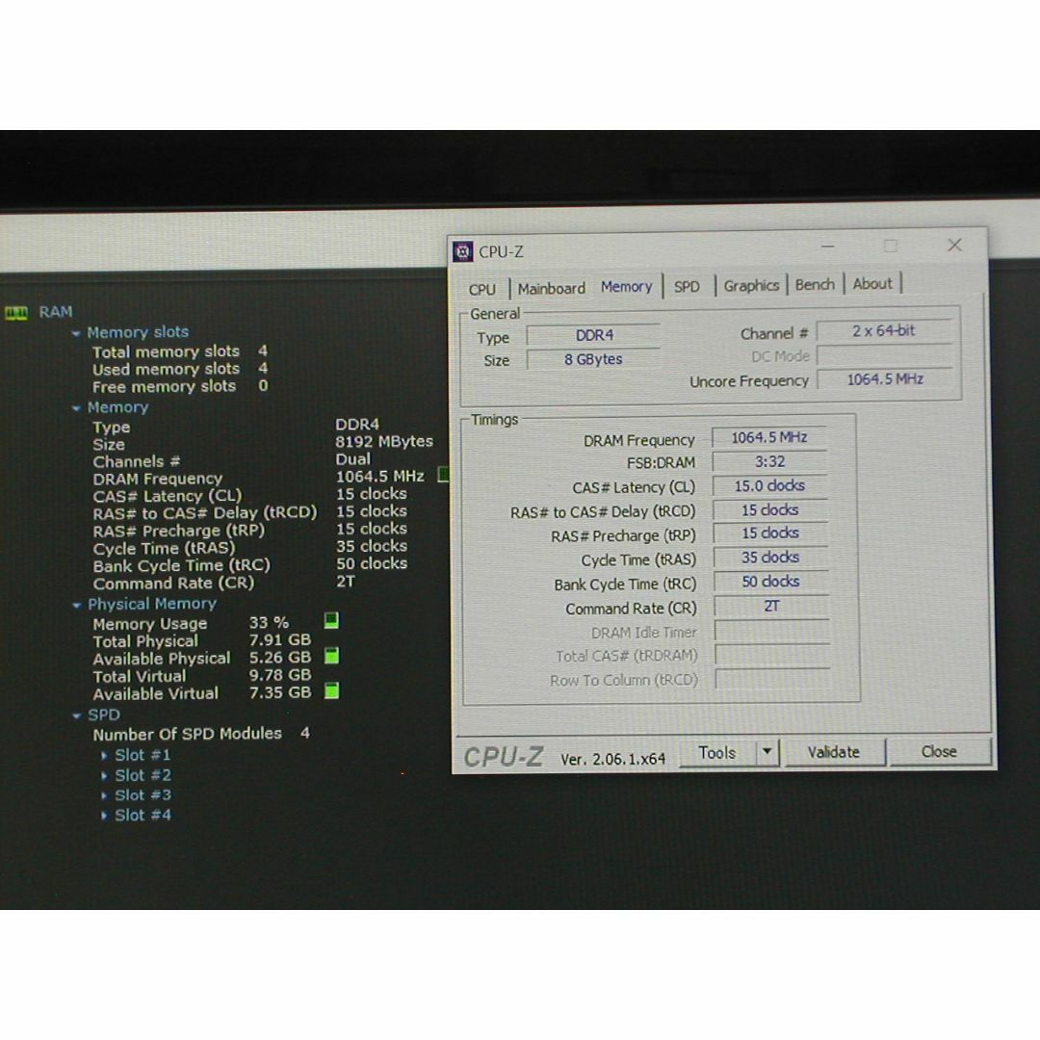Click the Memory Usage 33 % value
1040x1040 pixels.
269,623
